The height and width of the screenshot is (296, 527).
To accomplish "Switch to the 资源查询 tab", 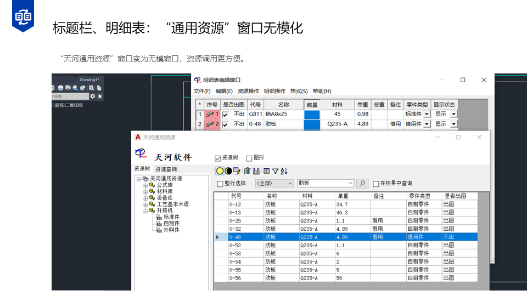I will [x=166, y=169].
